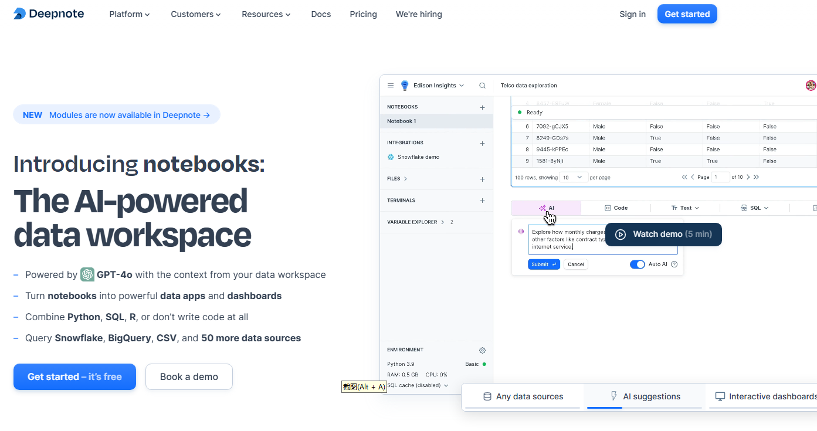Open the hamburger menu in the demo
This screenshot has width=817, height=431.
pyautogui.click(x=391, y=86)
